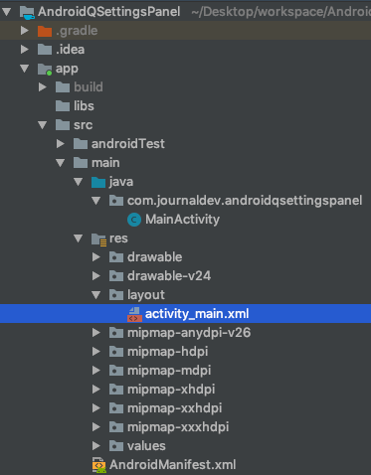Select the libs folder label
Screen dimensions: 371x475
[84, 106]
